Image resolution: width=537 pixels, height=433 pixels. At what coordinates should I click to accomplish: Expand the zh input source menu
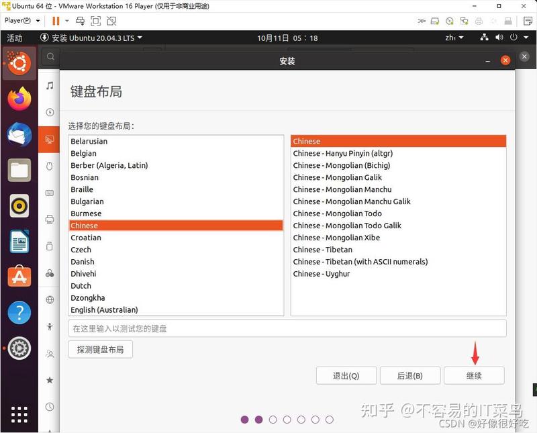[x=454, y=38]
